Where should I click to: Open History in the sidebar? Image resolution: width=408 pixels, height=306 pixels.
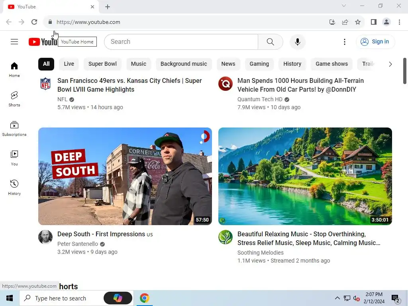tap(14, 187)
